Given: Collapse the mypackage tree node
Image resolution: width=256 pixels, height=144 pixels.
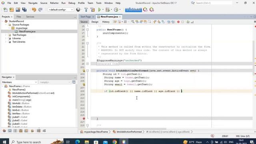Looking at the screenshot, I should (9, 28).
